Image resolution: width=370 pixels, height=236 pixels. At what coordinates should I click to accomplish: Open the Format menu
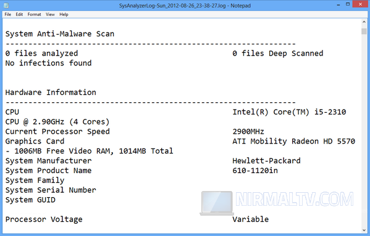(34, 14)
